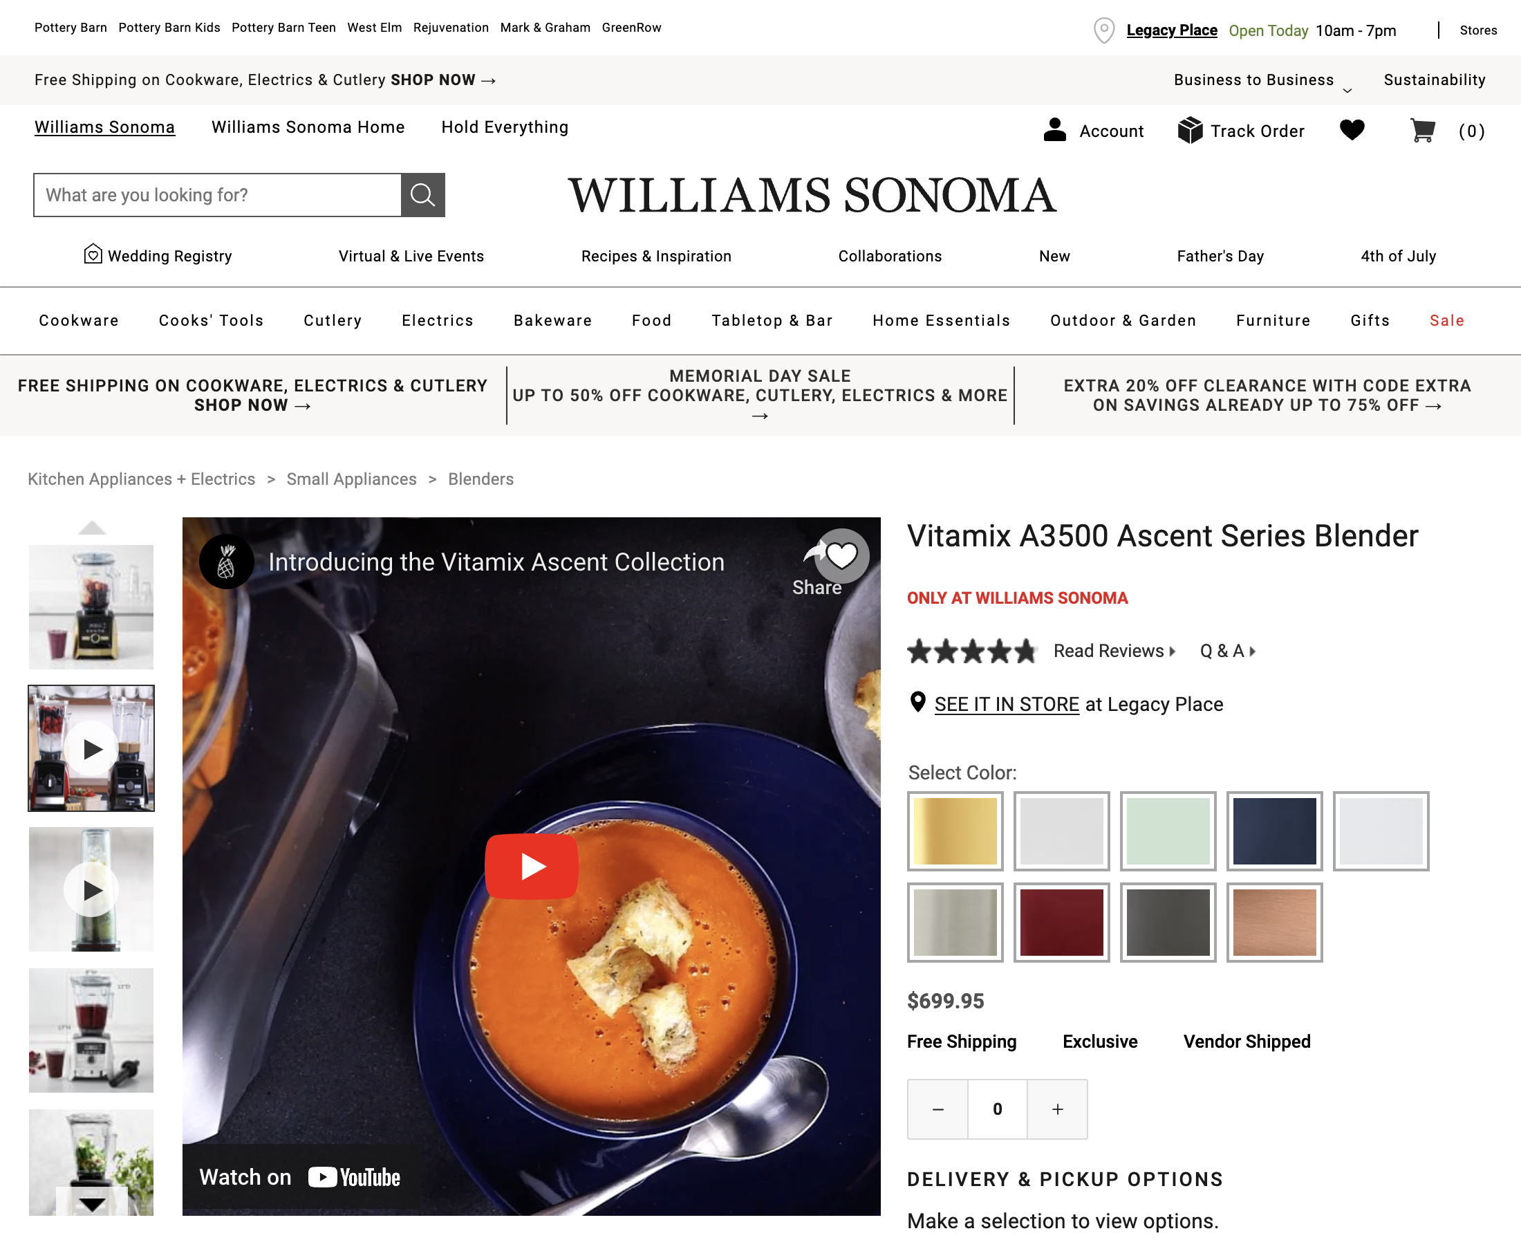
Task: Click the Wedding Registry icon
Action: (x=93, y=254)
